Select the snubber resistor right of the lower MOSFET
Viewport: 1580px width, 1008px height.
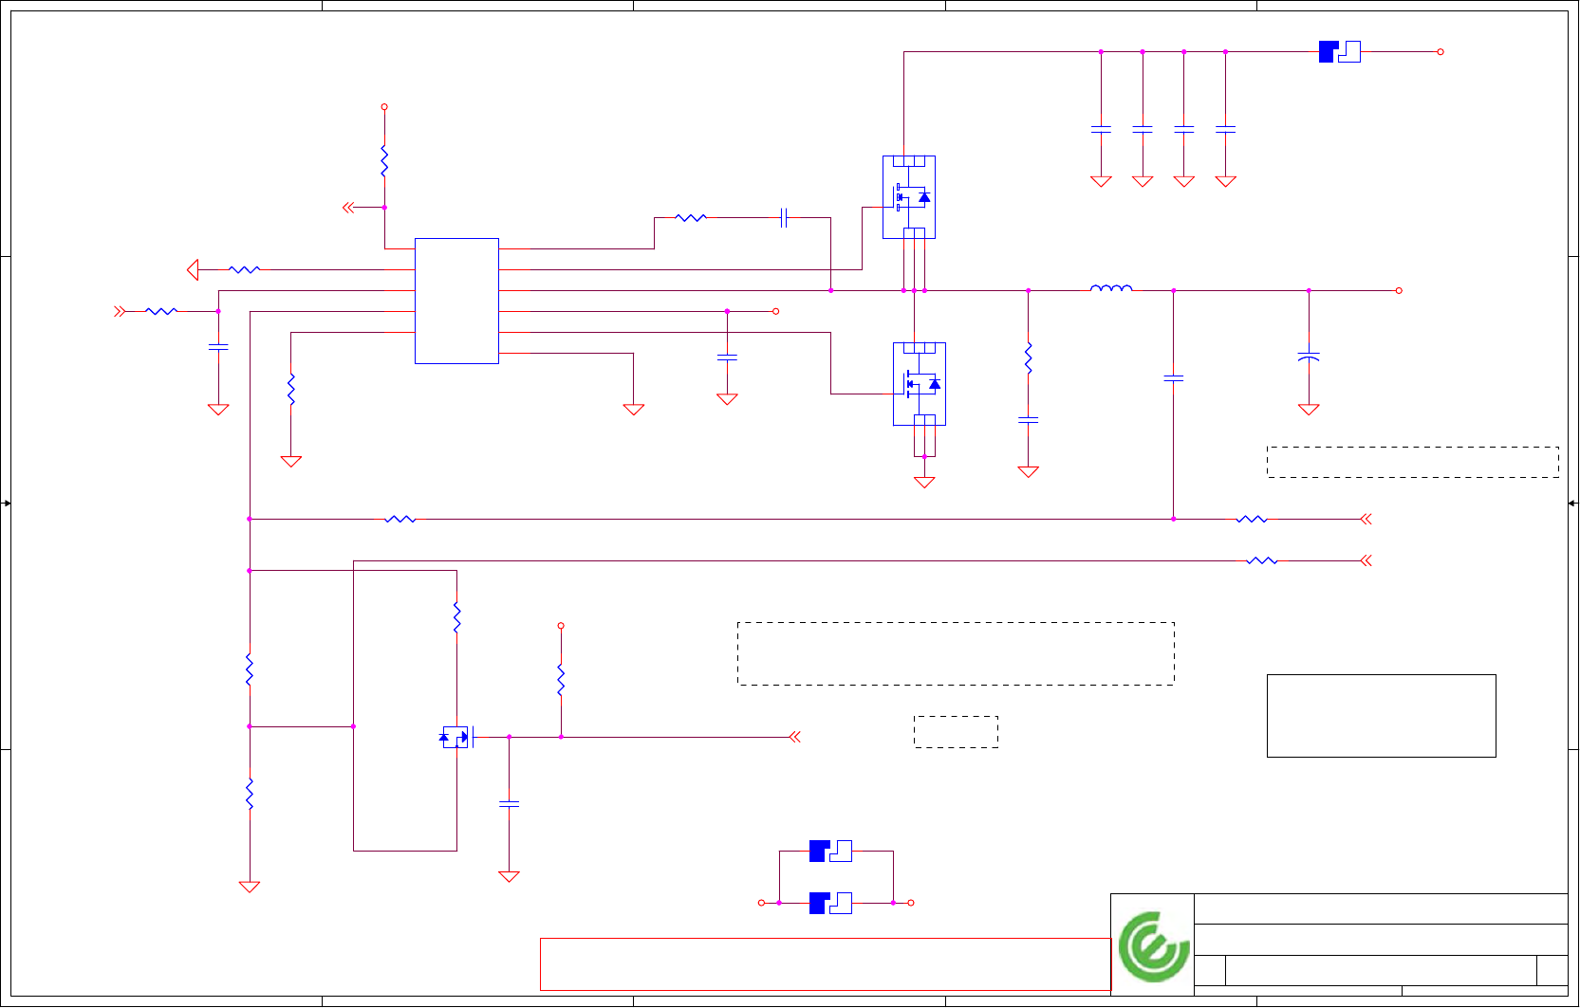1028,357
